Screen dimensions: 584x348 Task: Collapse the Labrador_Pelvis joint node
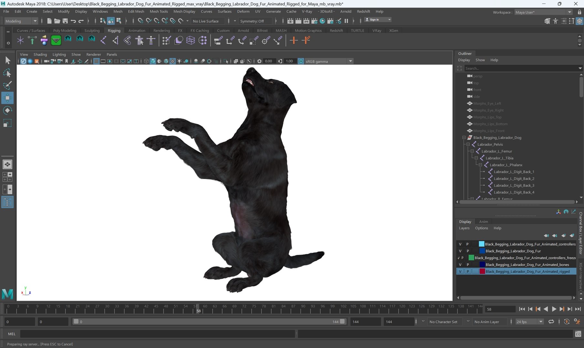[468, 144]
